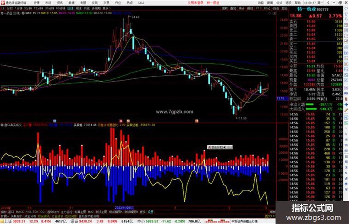This screenshot has height=224, width=349.
Task: Select the 主力监控 indicator tab
Action: [66, 212]
